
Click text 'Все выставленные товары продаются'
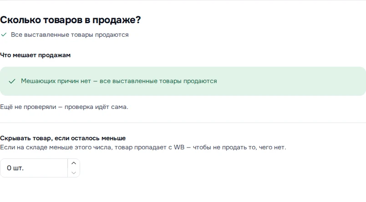[70, 34]
